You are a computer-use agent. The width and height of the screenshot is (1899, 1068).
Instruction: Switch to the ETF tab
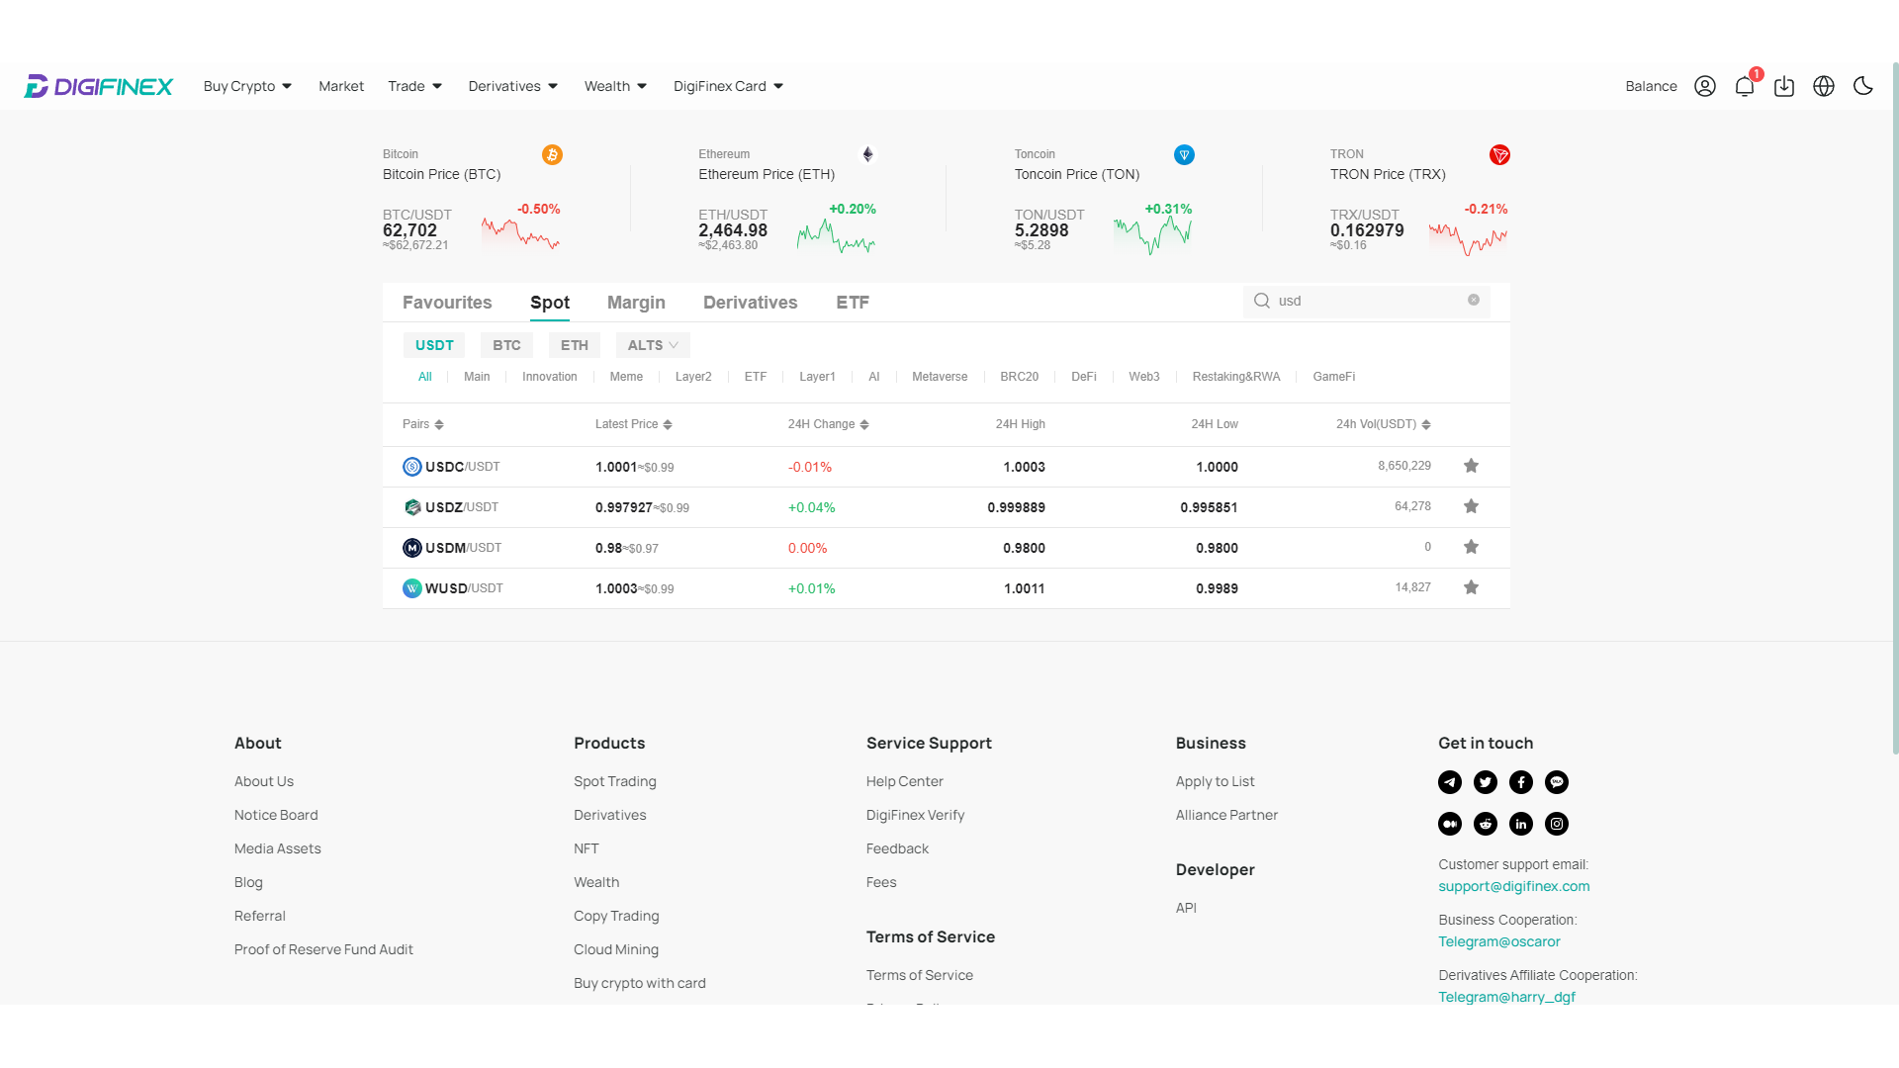853,303
